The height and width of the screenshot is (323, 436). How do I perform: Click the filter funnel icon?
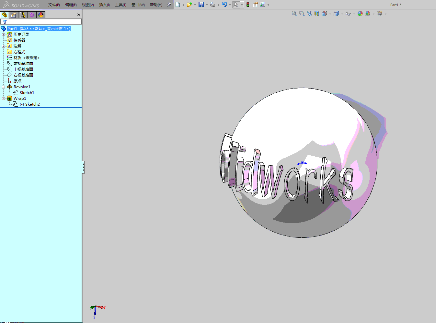click(5, 22)
